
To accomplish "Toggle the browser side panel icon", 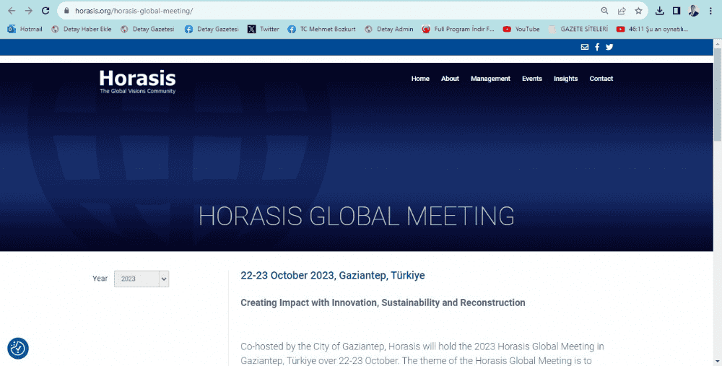I will click(x=677, y=11).
